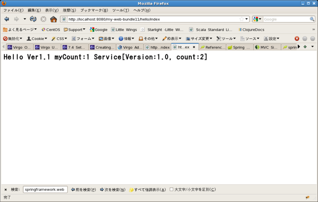Bookmark this page with the star
This screenshot has height=202, width=318.
241,19
